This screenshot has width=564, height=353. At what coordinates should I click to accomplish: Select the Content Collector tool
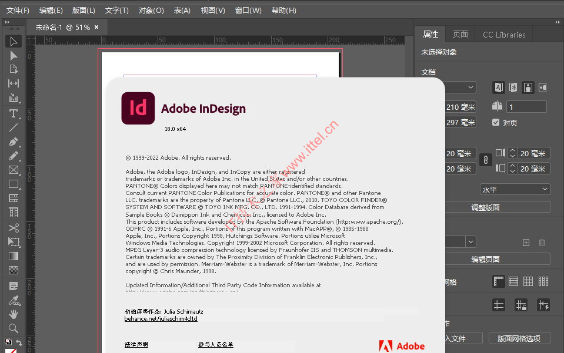click(x=14, y=98)
